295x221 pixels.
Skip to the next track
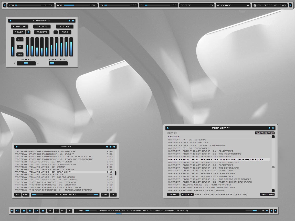(x=37, y=211)
